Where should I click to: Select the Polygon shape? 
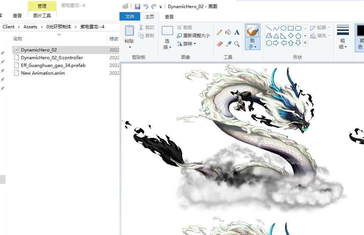269,36
